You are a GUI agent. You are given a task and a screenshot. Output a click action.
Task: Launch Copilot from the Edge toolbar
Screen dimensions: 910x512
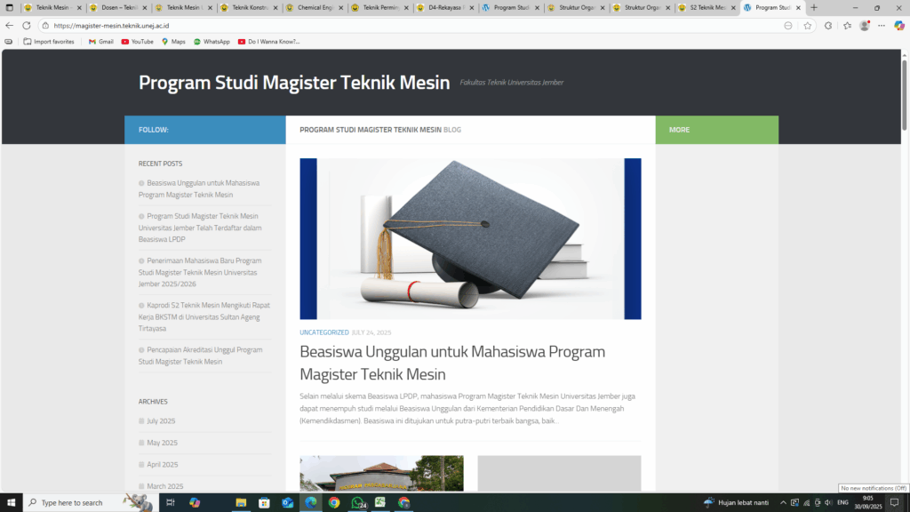coord(899,26)
